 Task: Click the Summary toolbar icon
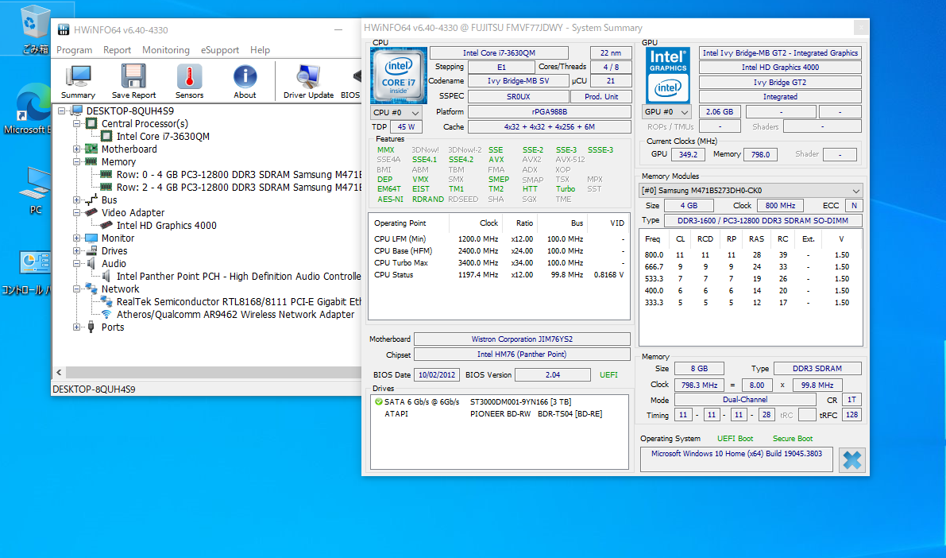coord(78,81)
